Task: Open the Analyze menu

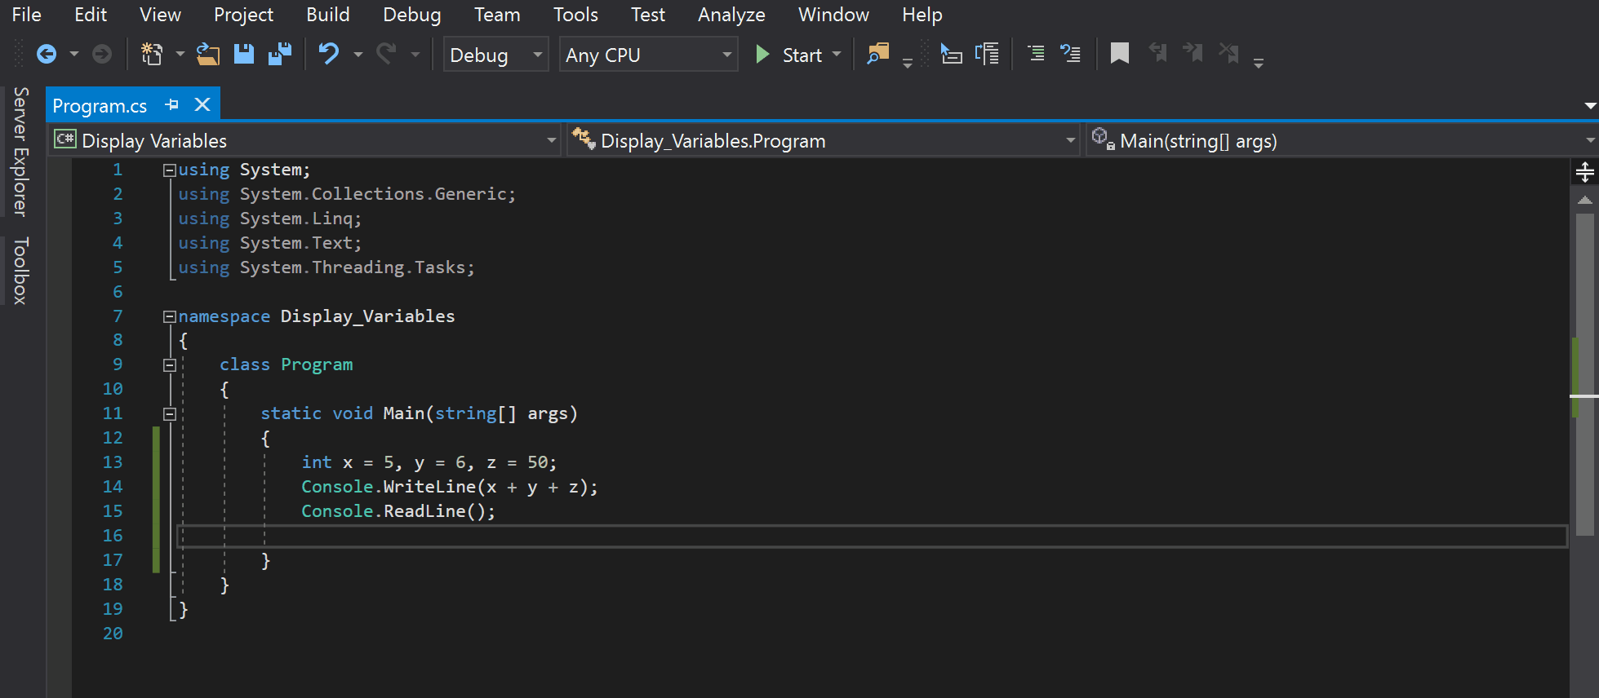Action: [x=731, y=15]
